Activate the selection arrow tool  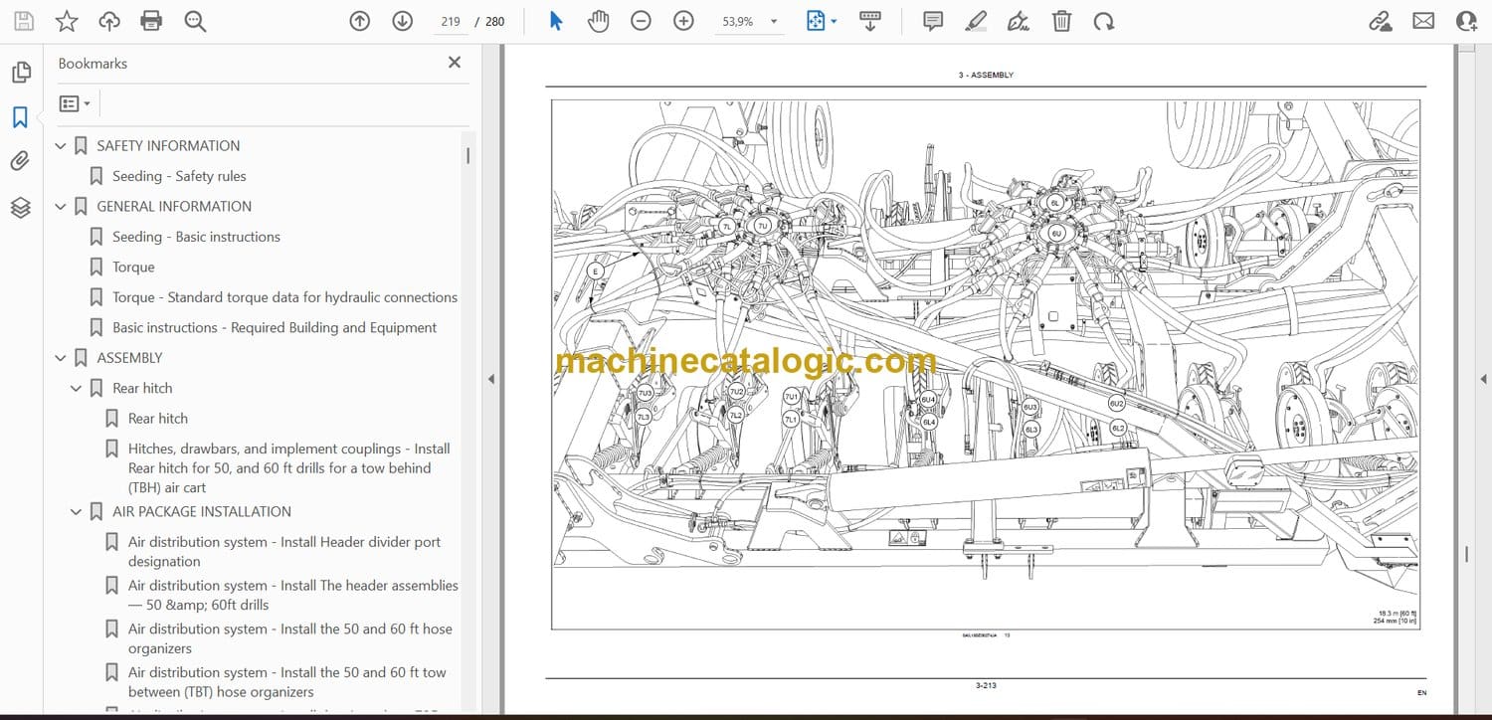pos(556,21)
